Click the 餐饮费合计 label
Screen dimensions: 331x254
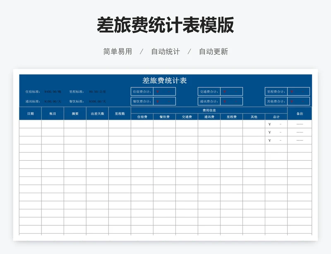(x=142, y=101)
